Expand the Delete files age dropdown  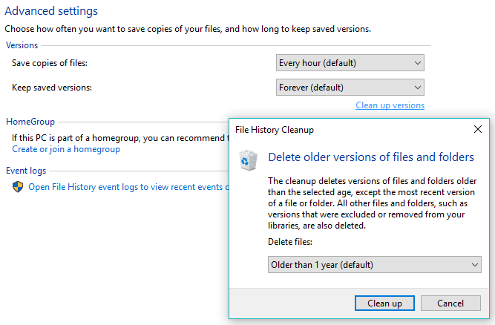(375, 264)
